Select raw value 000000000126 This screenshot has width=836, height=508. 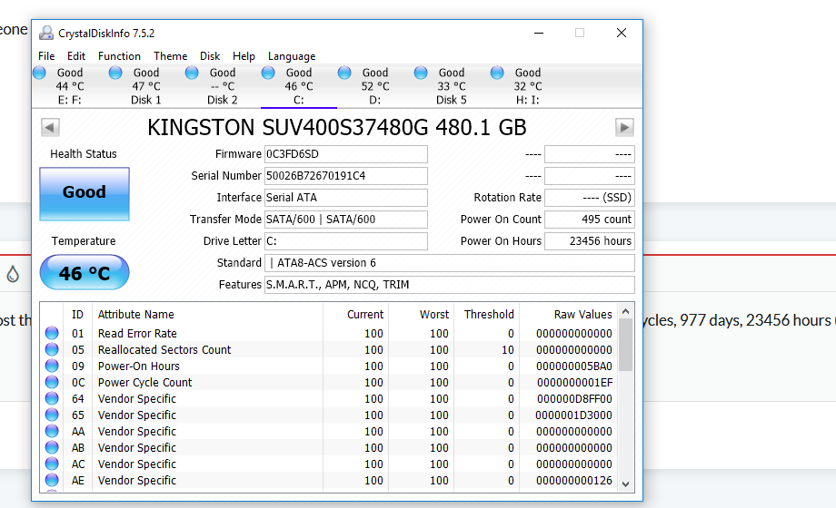click(574, 480)
